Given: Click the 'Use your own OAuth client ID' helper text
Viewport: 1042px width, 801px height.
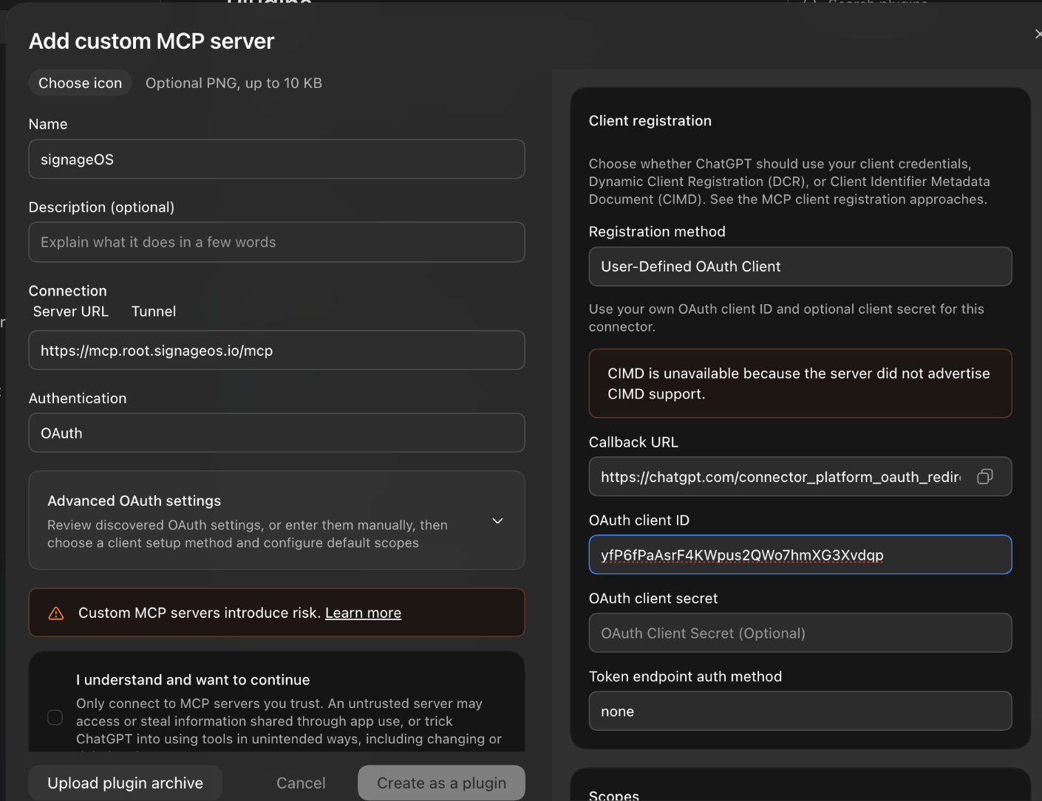Looking at the screenshot, I should pos(786,317).
